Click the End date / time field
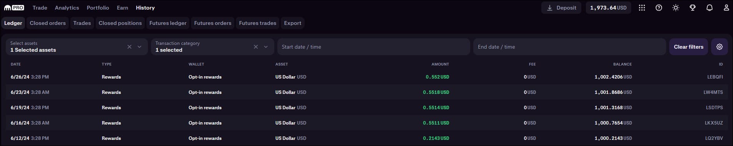 coord(570,47)
